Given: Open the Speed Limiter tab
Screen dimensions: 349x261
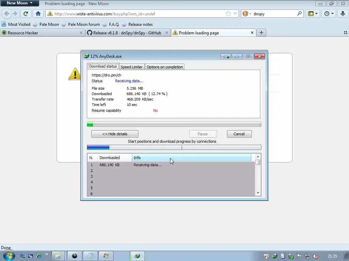Looking at the screenshot, I should point(132,67).
